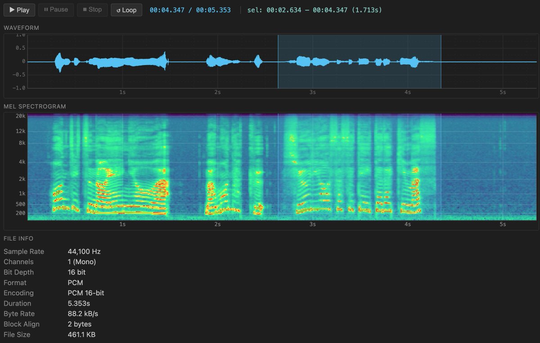Click the 200 frequency axis label

[x=21, y=213]
